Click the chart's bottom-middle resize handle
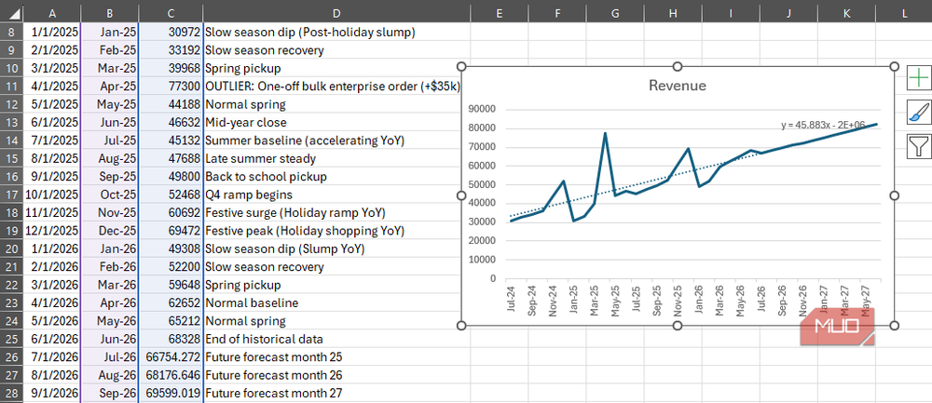The height and width of the screenshot is (403, 932). click(678, 325)
